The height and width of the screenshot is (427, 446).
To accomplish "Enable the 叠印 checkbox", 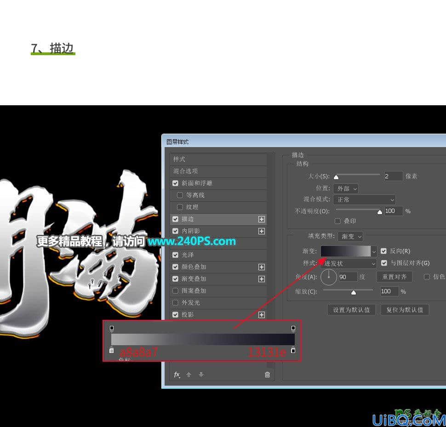I will pyautogui.click(x=337, y=221).
